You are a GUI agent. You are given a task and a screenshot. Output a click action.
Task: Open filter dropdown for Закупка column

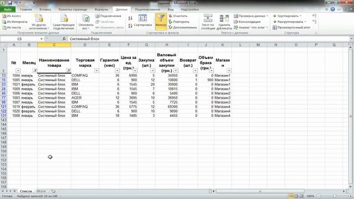153,71
